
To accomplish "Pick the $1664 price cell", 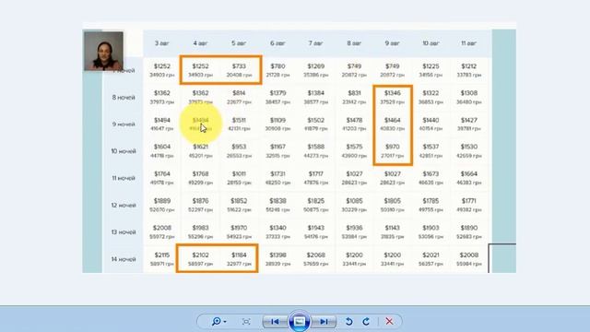I will pos(469,178).
